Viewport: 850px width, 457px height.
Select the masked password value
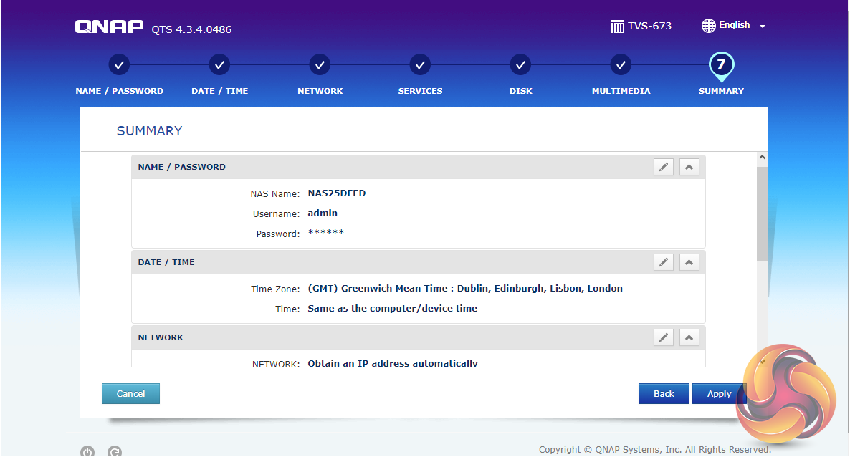(x=326, y=233)
